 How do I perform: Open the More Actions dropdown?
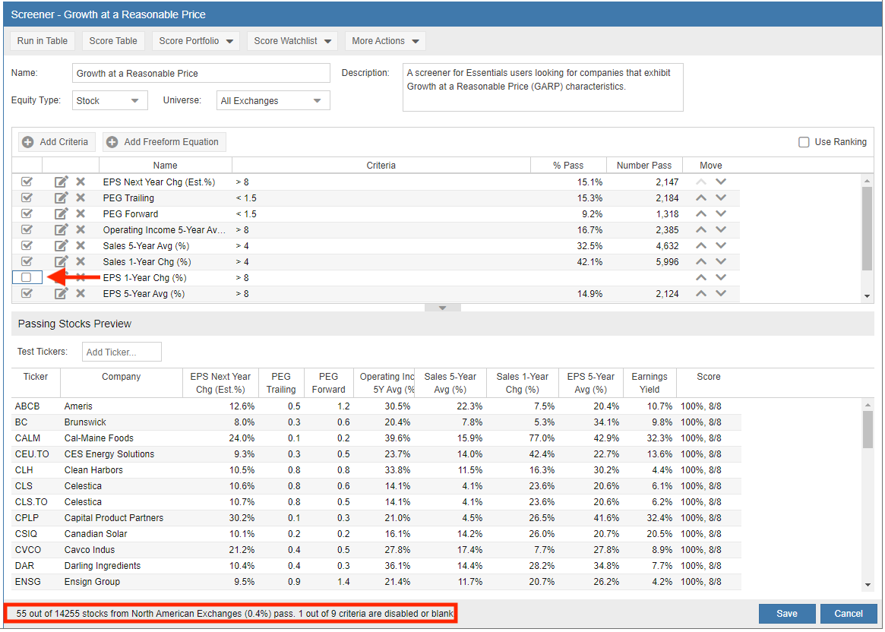point(385,40)
